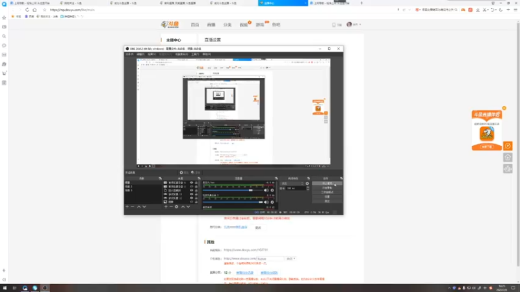Click OBS 工作室模式 button

pos(327,192)
